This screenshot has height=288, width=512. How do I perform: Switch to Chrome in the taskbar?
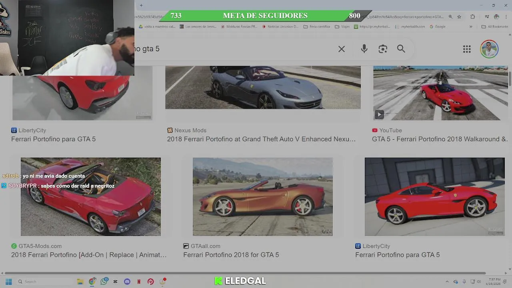[92, 282]
